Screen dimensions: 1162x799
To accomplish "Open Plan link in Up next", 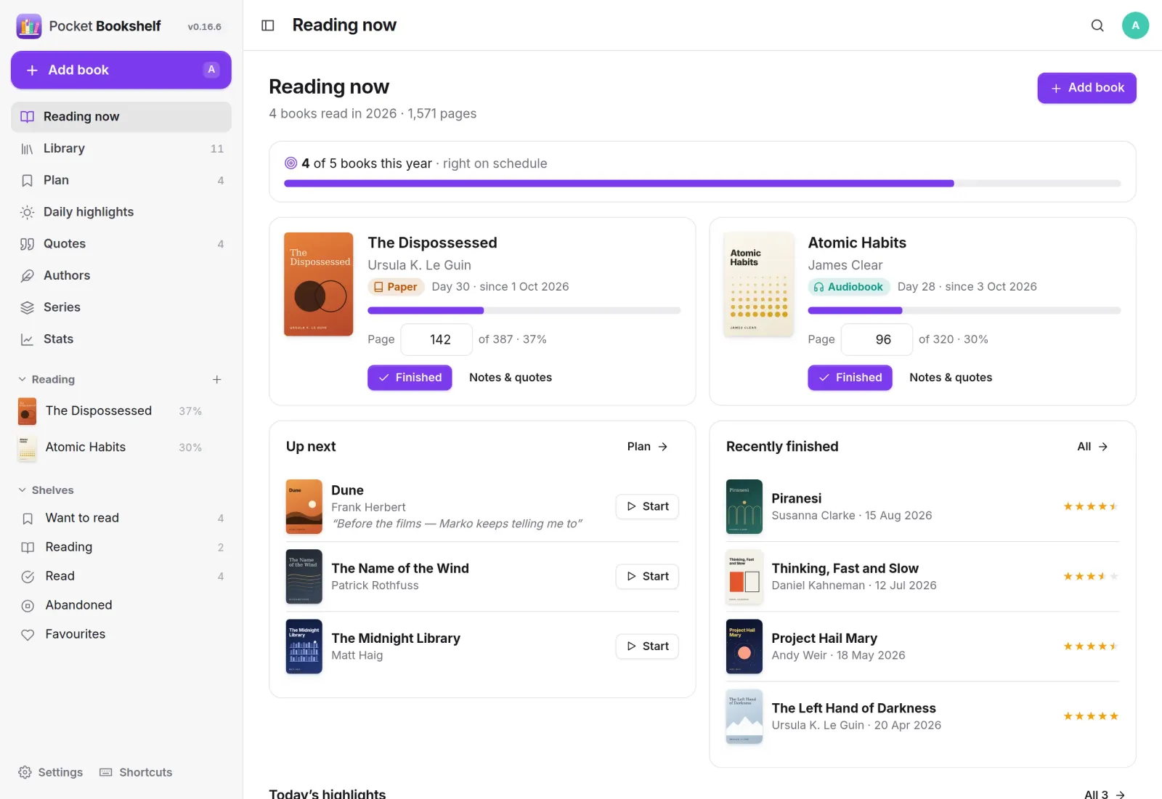I will pyautogui.click(x=647, y=447).
